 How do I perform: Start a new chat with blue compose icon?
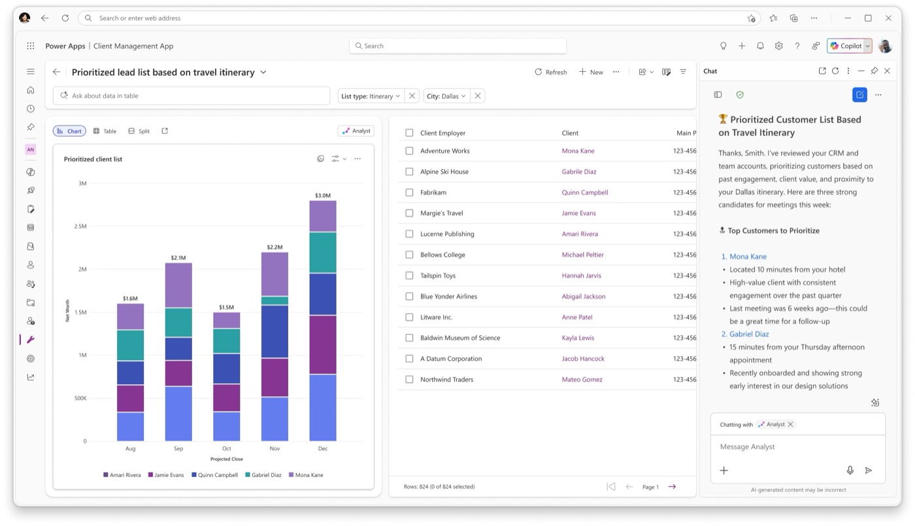click(x=859, y=95)
